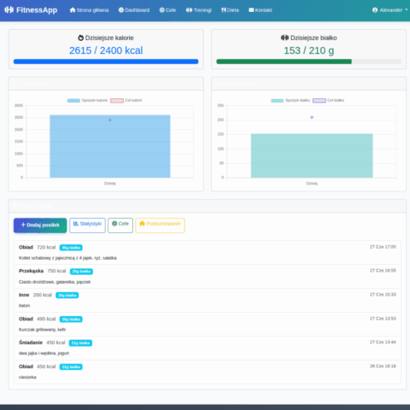The height and width of the screenshot is (410, 410).
Task: Click the Dodaj posiłek button
Action: coord(40,225)
